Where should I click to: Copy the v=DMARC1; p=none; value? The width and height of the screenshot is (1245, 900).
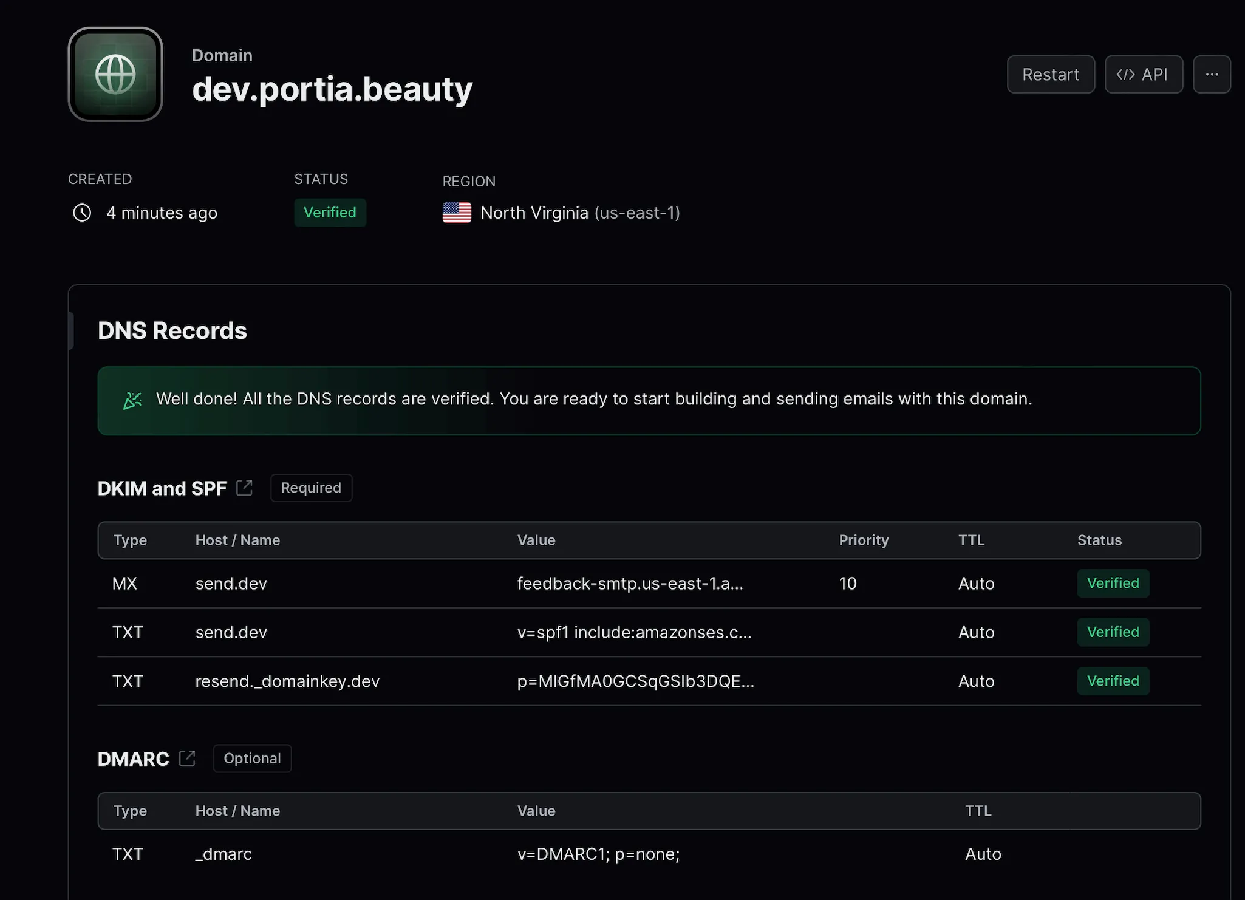coord(598,854)
